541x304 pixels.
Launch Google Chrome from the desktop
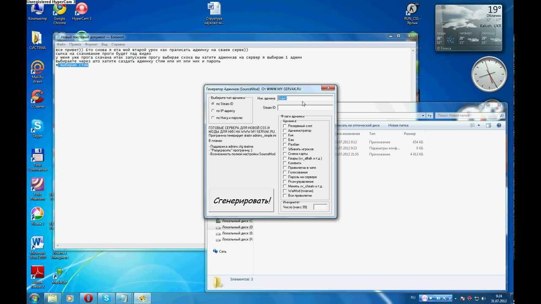click(x=60, y=14)
